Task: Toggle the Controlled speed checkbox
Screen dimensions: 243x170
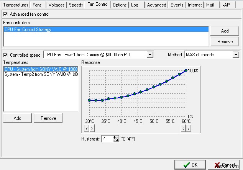Action: click(x=5, y=55)
